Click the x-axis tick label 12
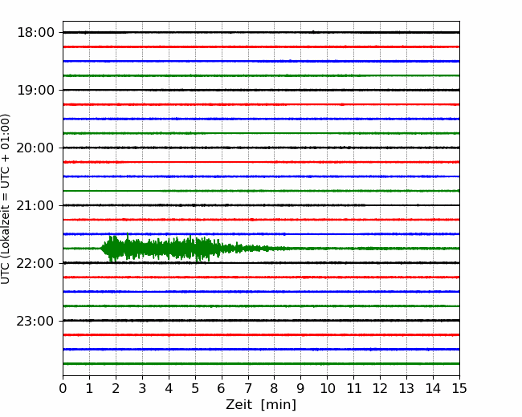522x417 pixels. (380, 388)
